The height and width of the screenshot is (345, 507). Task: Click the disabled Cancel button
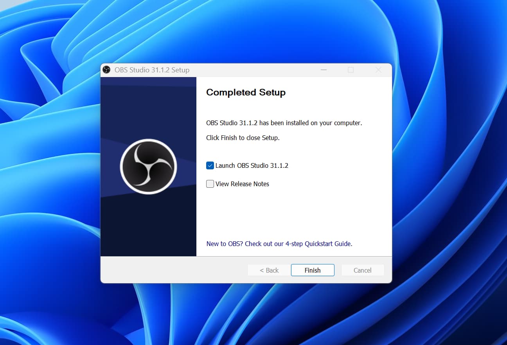pyautogui.click(x=363, y=270)
